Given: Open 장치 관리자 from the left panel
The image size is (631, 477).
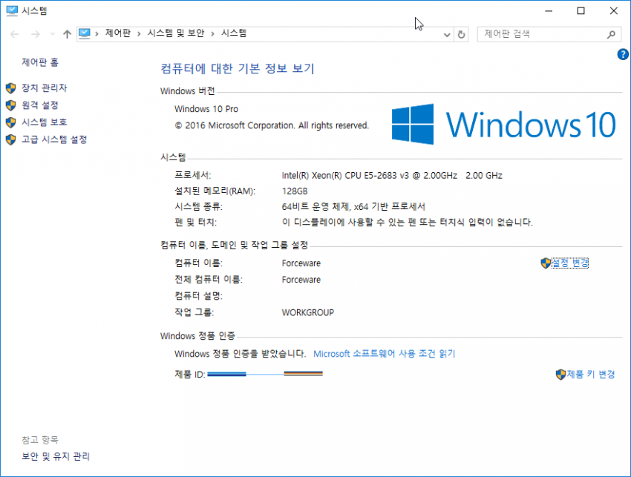Looking at the screenshot, I should [x=44, y=88].
